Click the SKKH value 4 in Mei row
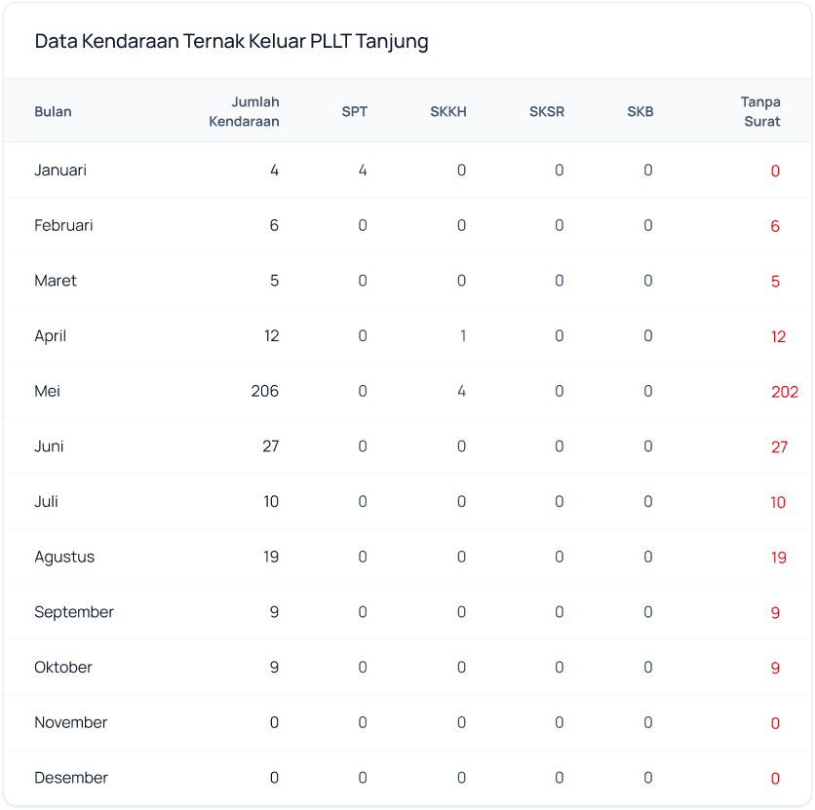The image size is (815, 810). (x=461, y=391)
